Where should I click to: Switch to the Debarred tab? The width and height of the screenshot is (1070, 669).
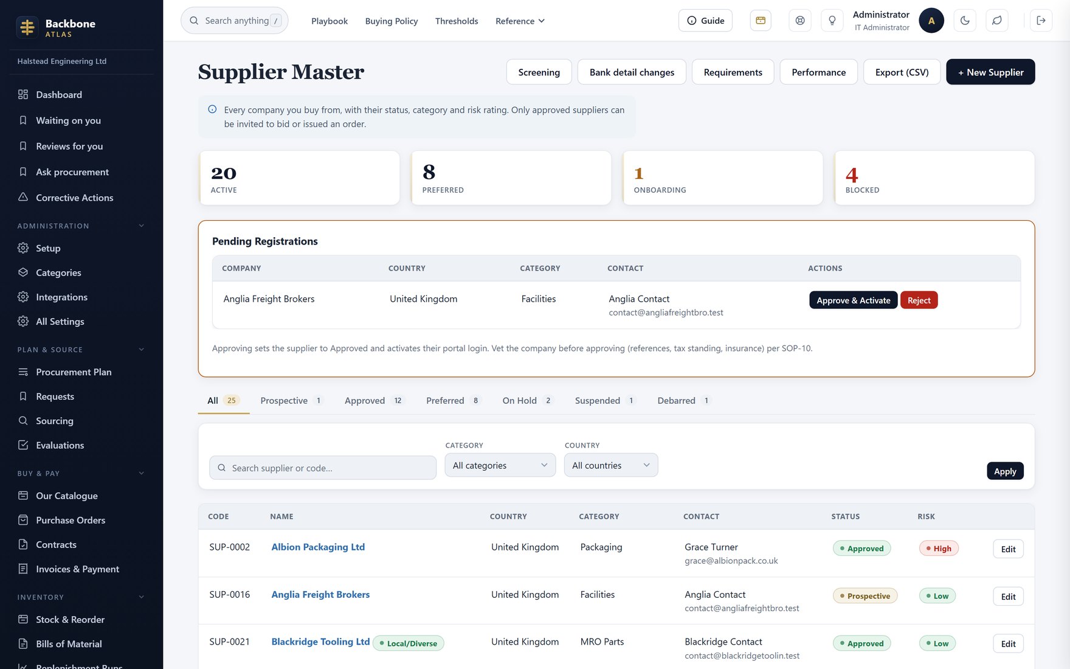683,400
